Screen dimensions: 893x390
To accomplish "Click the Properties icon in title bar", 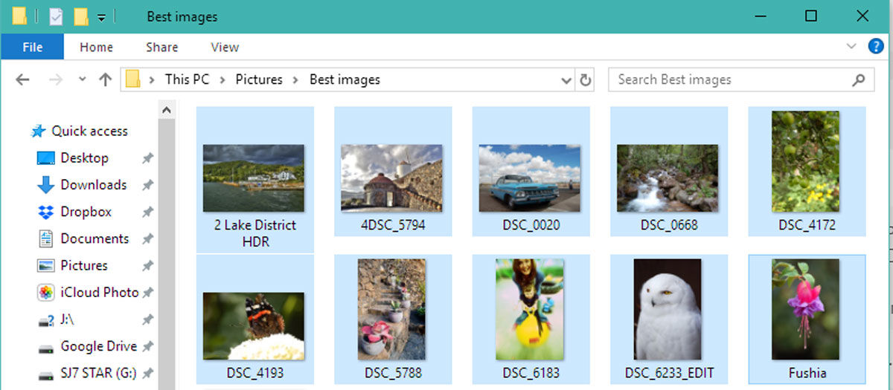I will 56,16.
